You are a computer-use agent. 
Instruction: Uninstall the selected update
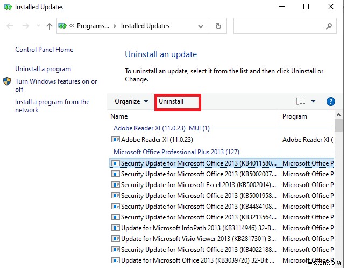pos(171,101)
